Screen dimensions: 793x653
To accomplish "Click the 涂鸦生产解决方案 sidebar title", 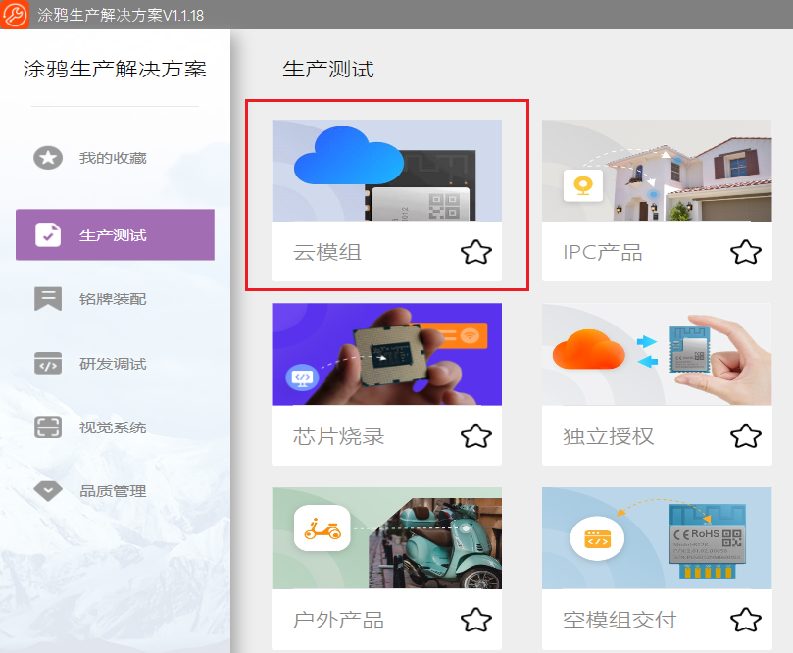I will (115, 69).
